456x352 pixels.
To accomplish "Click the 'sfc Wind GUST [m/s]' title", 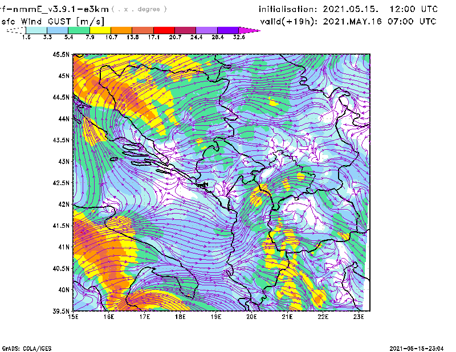I will [53, 22].
